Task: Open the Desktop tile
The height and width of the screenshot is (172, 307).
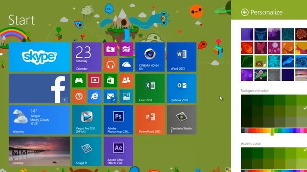Action: [39, 151]
